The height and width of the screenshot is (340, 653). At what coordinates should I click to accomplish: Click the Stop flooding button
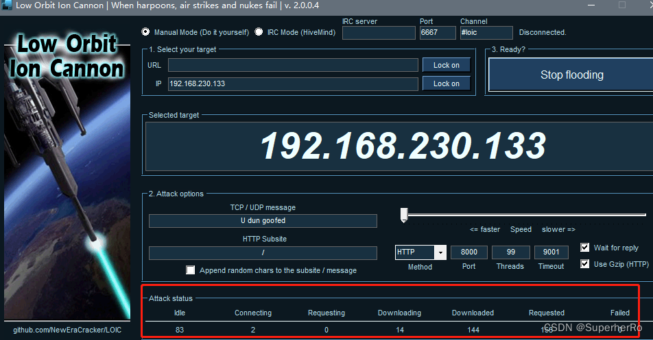(x=571, y=75)
